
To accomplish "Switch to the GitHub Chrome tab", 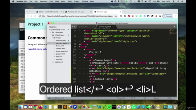I will point(49,12).
